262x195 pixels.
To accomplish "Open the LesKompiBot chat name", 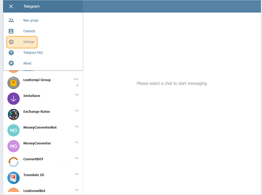I will click(x=34, y=191).
